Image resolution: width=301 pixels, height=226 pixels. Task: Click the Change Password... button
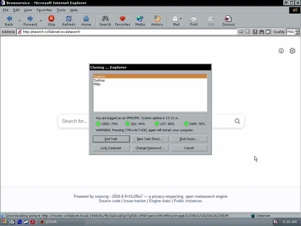pos(150,148)
